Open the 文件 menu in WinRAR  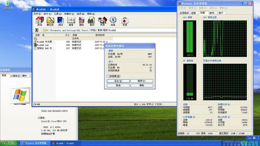point(37,14)
